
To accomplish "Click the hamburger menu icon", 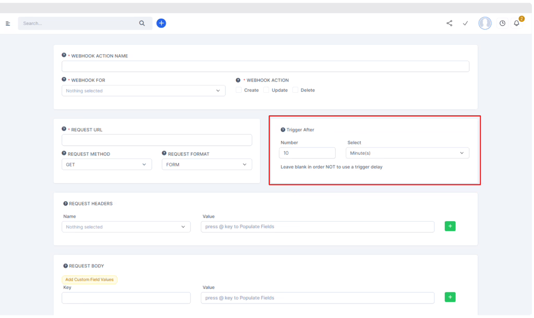I will coord(8,23).
